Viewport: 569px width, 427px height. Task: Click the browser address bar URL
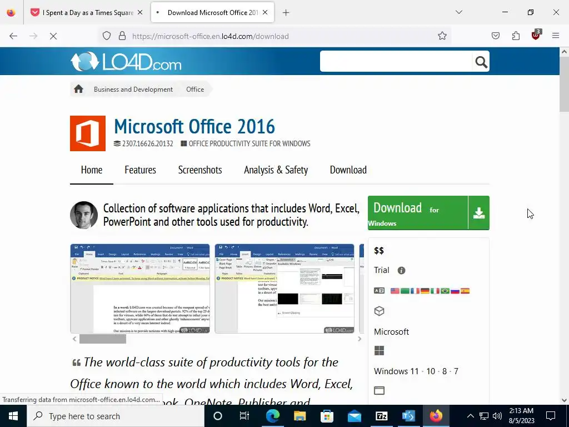[x=211, y=36]
